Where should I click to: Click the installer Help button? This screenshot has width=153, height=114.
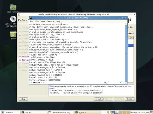tap(23, 99)
